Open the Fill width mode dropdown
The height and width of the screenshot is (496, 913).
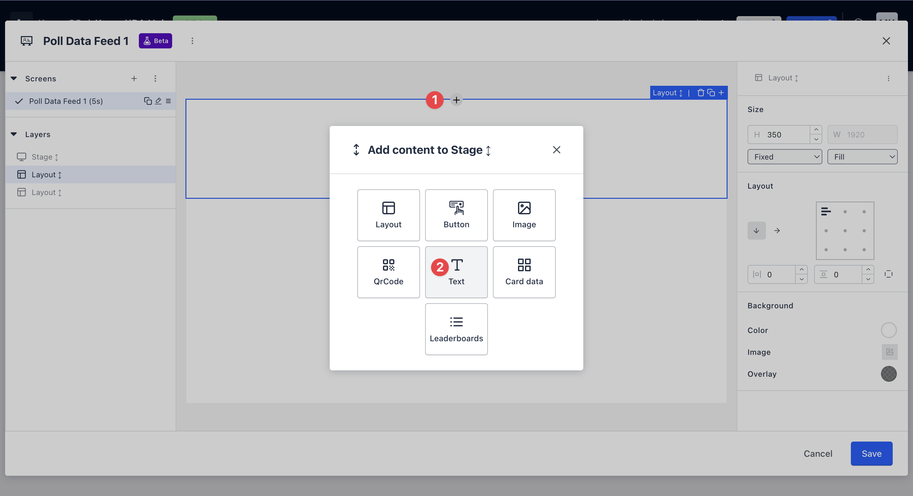(x=862, y=157)
